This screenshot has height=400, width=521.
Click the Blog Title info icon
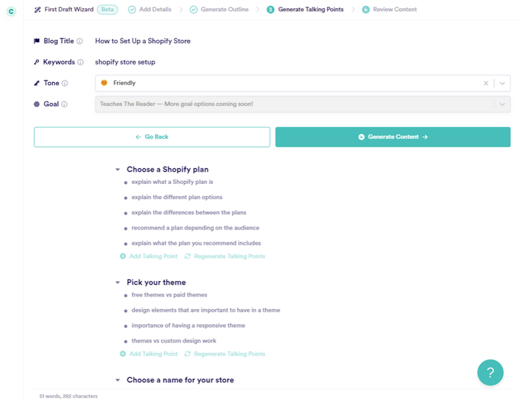(x=80, y=41)
